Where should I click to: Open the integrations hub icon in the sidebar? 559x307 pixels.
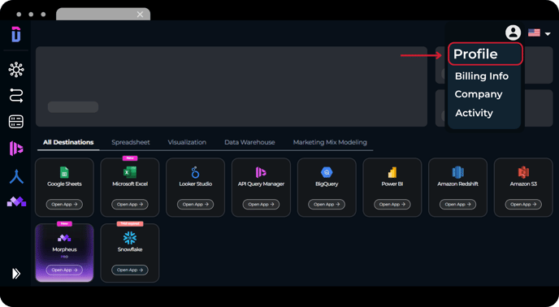(16, 70)
